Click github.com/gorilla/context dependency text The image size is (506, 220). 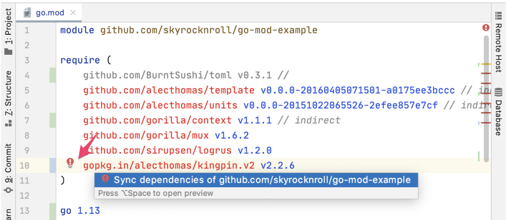tap(157, 120)
